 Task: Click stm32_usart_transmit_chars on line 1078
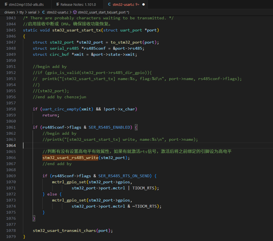tap(64, 231)
